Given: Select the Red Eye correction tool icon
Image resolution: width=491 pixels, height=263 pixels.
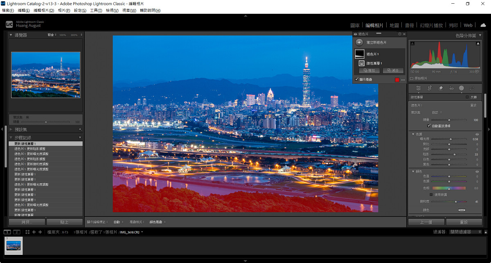Looking at the screenshot, I should pos(451,88).
